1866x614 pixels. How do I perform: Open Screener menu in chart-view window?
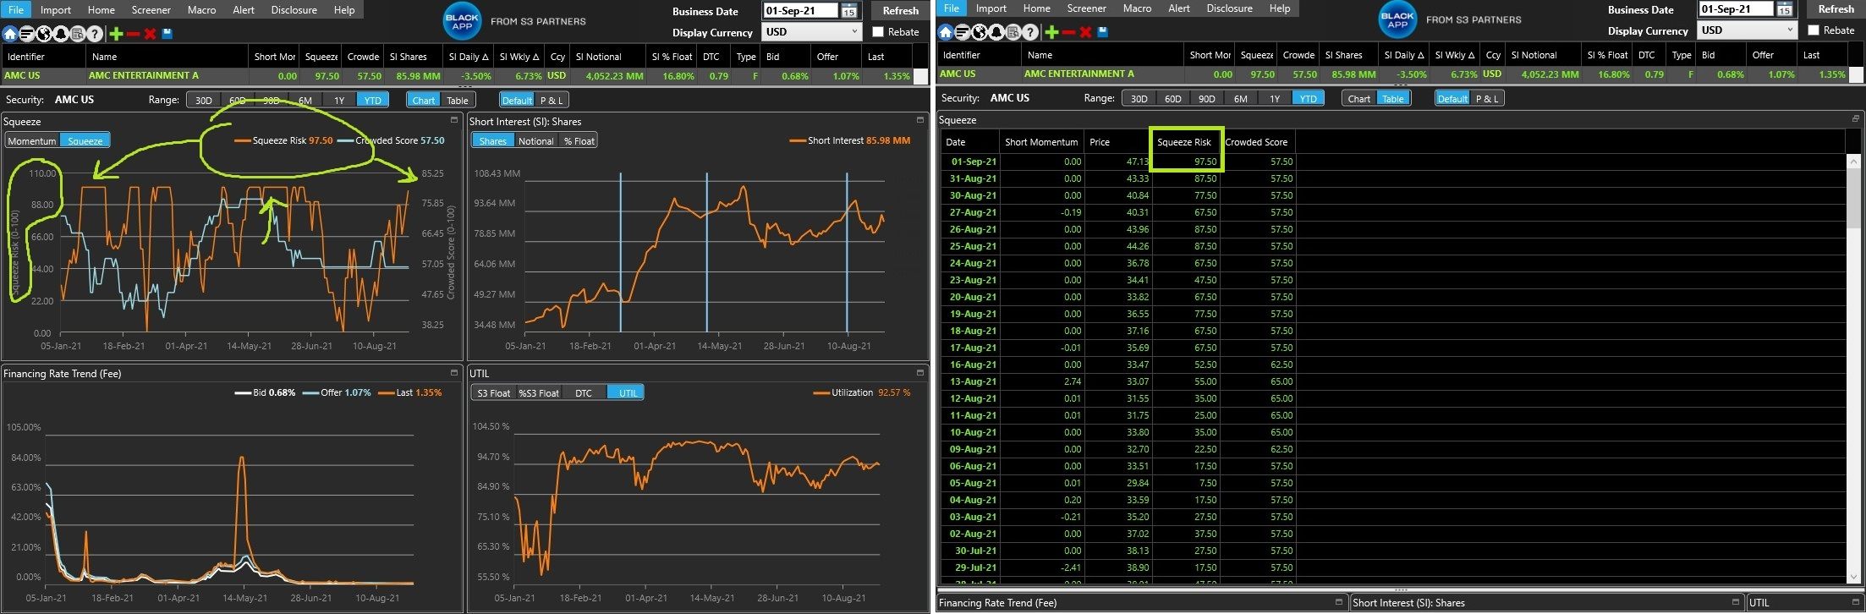tap(151, 10)
